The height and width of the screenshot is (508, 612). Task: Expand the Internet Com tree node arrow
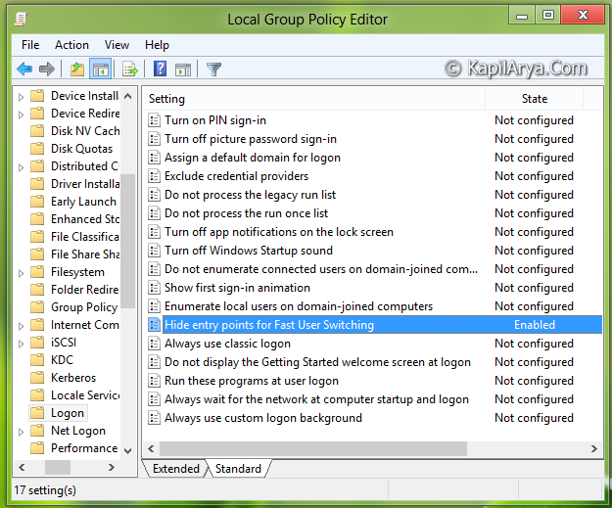[22, 326]
